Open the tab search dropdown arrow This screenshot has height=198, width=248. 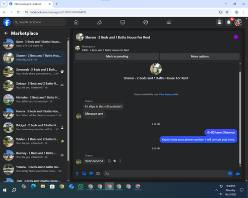tap(4, 4)
